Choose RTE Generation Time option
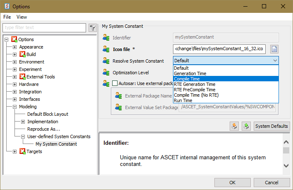Screen dimensions: 293x190 point(226,84)
